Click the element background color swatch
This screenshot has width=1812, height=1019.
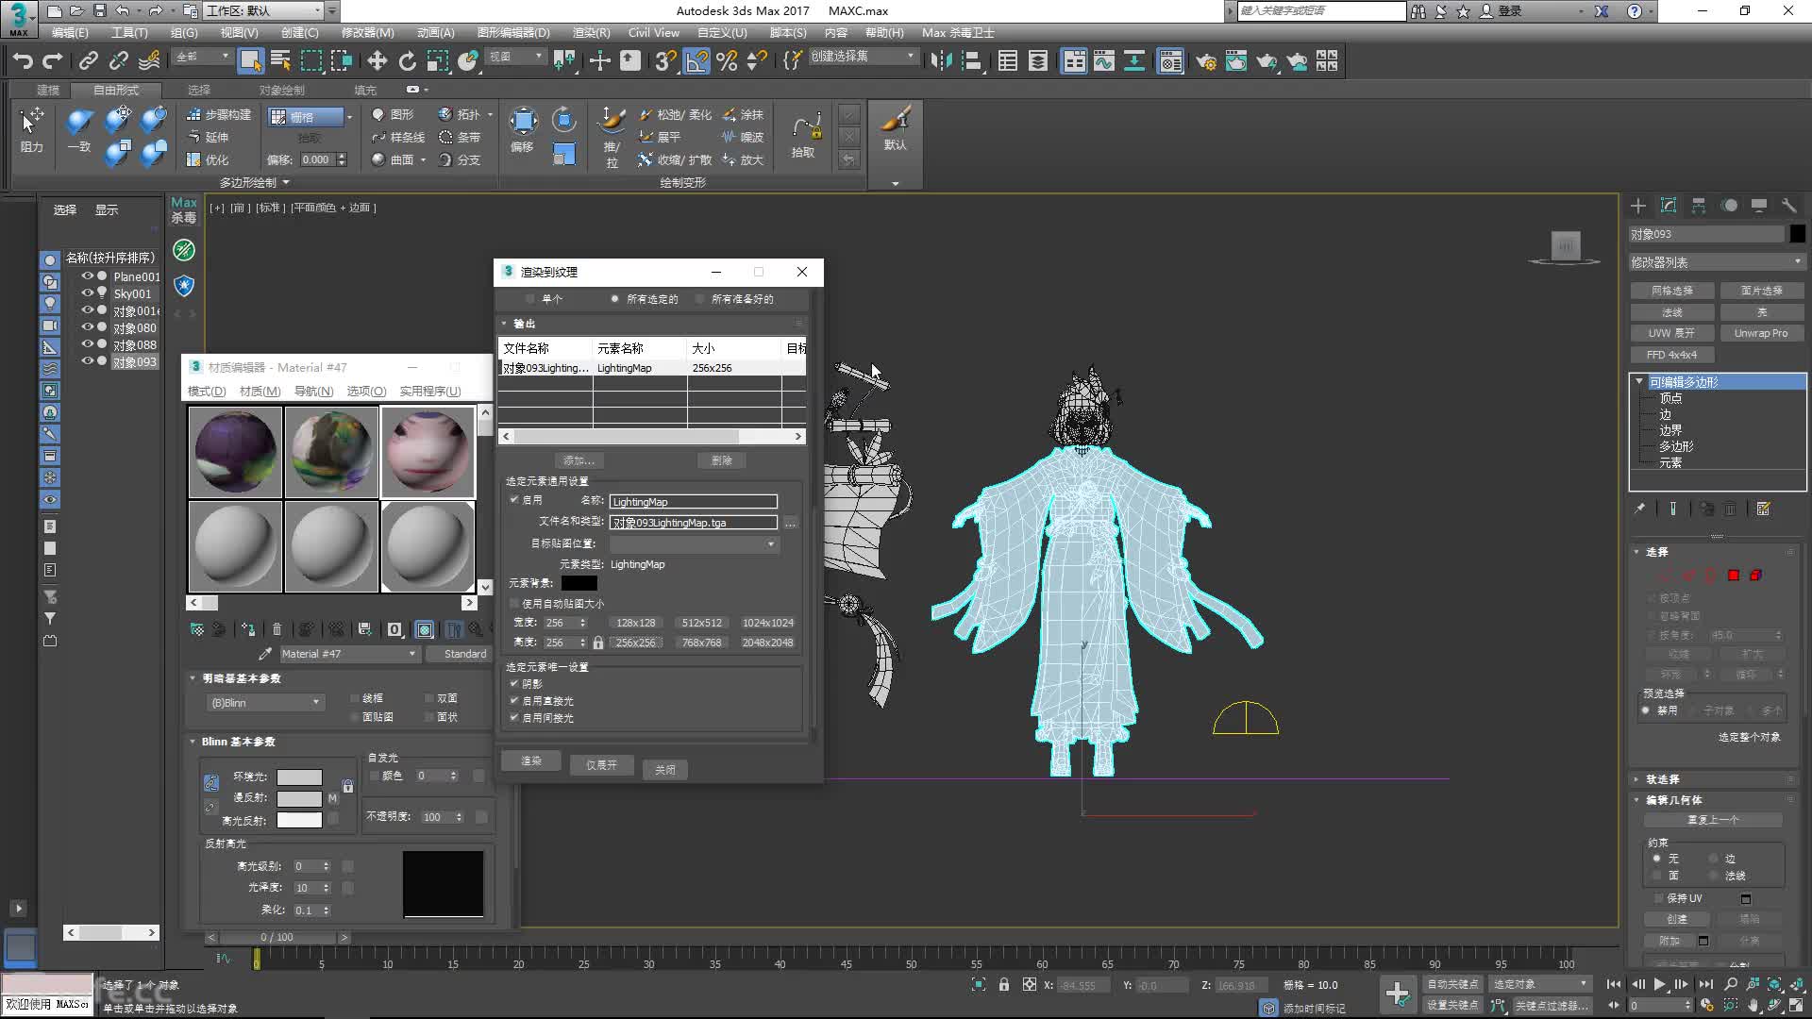click(579, 583)
